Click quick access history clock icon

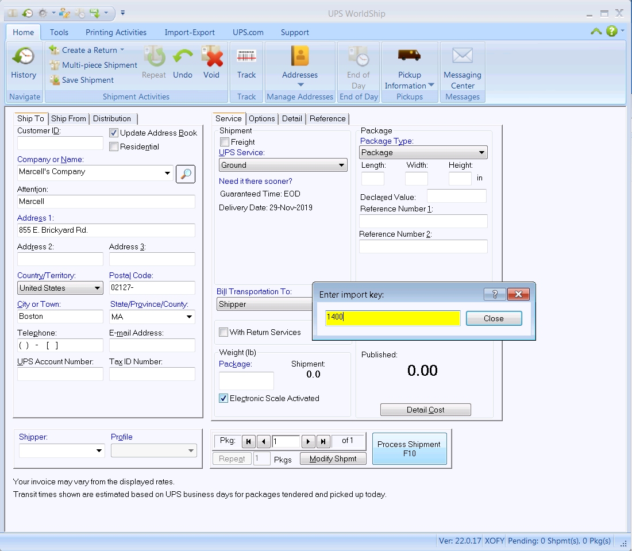[28, 13]
